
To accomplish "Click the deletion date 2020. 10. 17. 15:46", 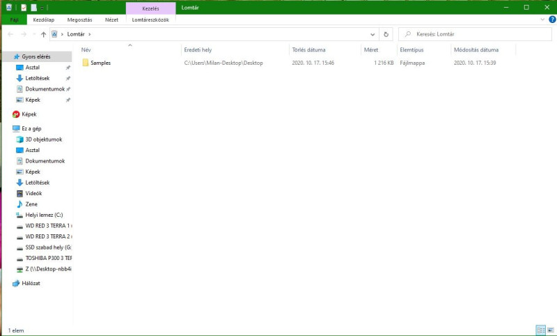I will pos(313,63).
